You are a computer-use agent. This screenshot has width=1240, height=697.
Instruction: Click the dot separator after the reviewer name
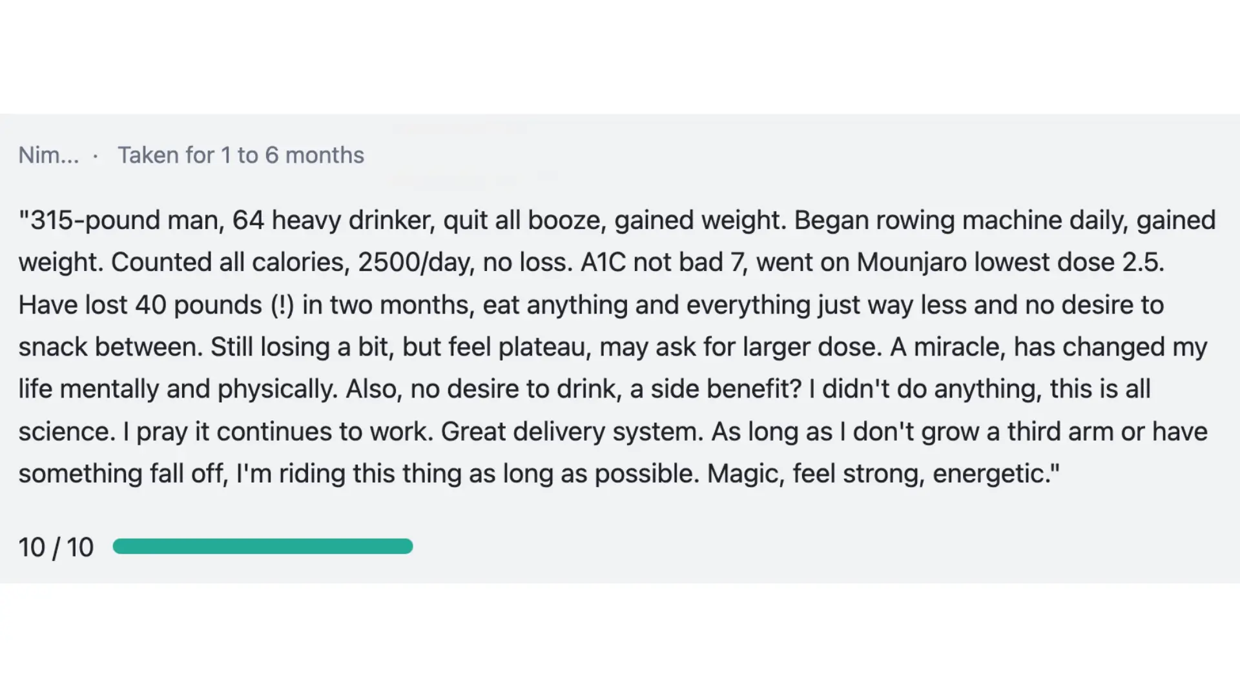(96, 156)
